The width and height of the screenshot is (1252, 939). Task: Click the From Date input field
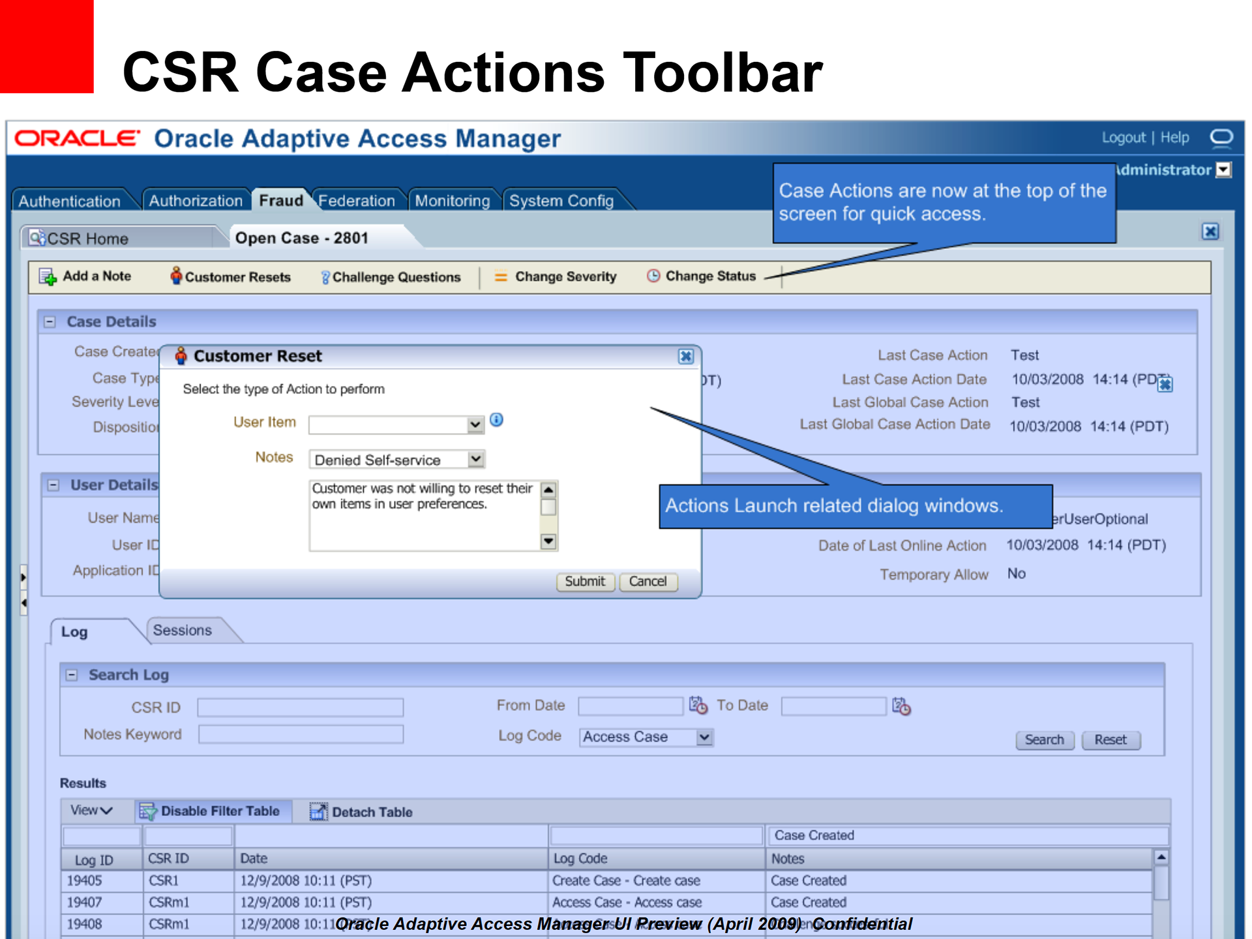(631, 706)
